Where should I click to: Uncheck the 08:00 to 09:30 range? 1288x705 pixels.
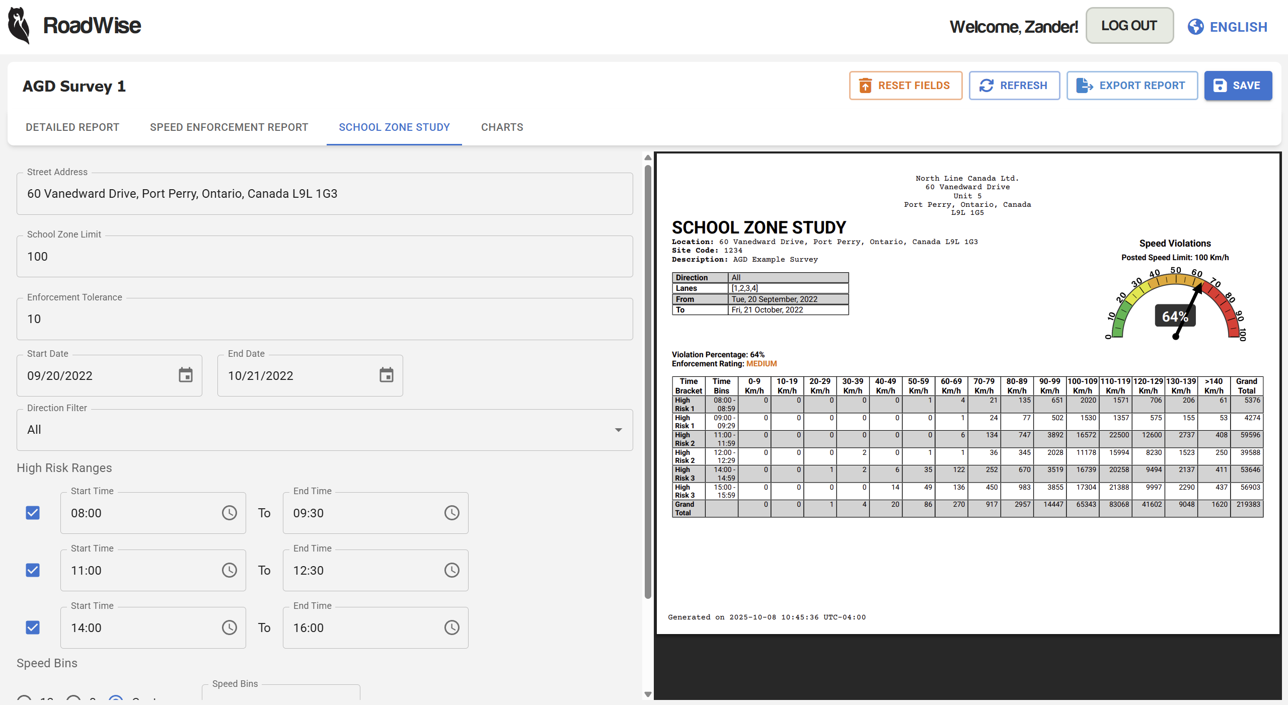click(x=33, y=513)
